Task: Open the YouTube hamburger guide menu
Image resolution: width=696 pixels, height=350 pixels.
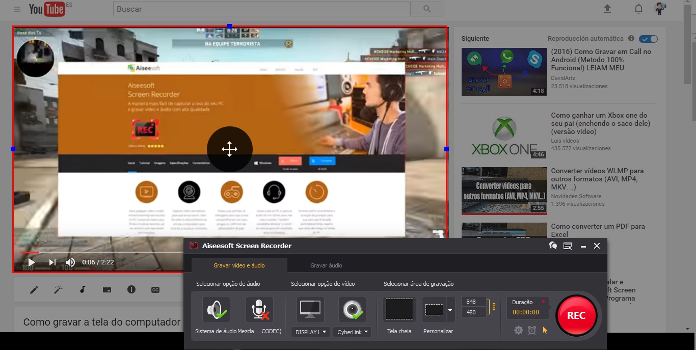Action: pos(17,9)
